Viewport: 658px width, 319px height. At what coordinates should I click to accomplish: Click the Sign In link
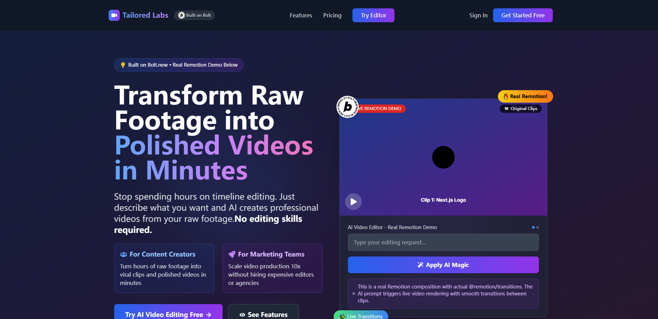[478, 15]
